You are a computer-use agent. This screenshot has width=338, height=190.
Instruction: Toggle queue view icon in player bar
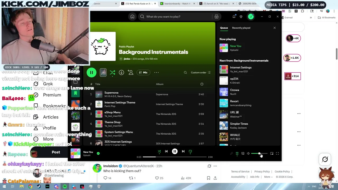(x=237, y=154)
